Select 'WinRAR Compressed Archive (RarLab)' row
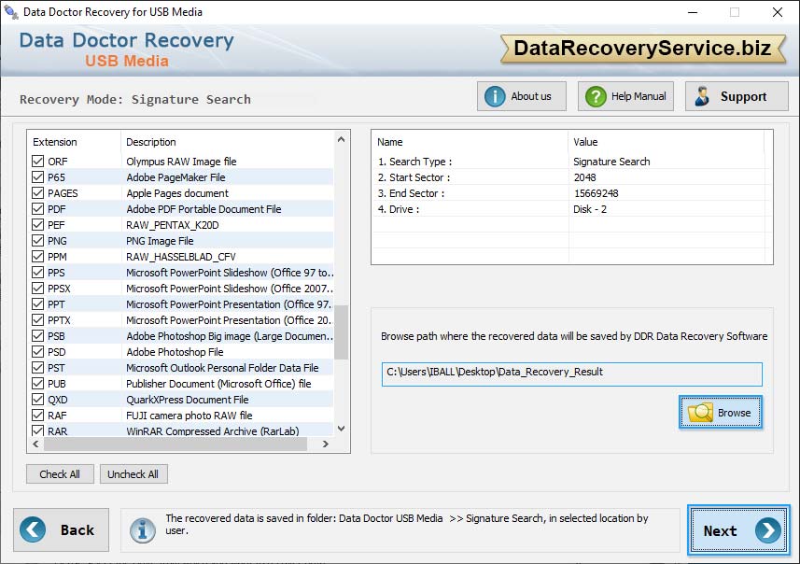The width and height of the screenshot is (800, 564). (x=180, y=430)
